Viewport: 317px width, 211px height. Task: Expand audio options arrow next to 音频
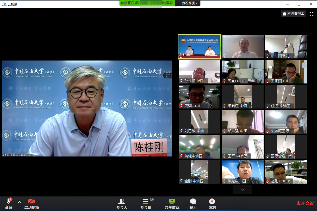(19, 202)
